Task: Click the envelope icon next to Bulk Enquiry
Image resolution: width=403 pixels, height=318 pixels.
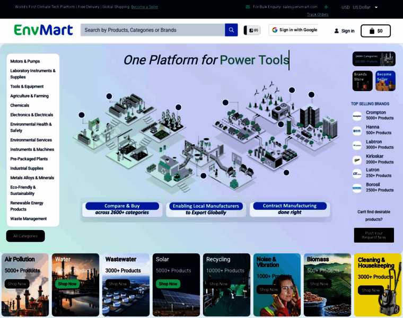Action: point(248,7)
